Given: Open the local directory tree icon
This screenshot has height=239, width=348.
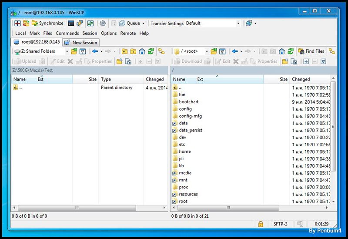Looking at the screenshot, I should (161, 51).
